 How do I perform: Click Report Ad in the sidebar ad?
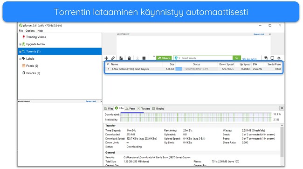(91, 101)
